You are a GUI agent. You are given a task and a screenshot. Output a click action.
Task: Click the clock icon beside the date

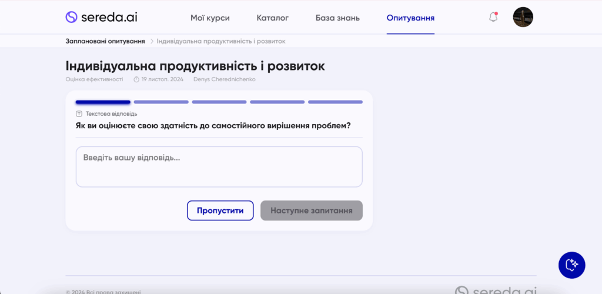coord(136,79)
